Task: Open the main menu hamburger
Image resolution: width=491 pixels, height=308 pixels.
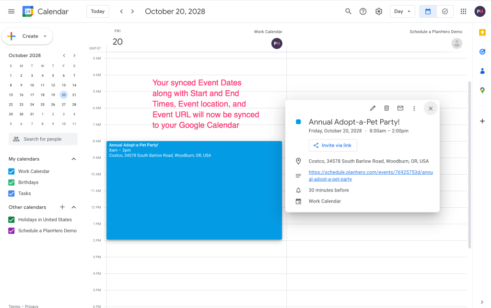Action: tap(12, 12)
